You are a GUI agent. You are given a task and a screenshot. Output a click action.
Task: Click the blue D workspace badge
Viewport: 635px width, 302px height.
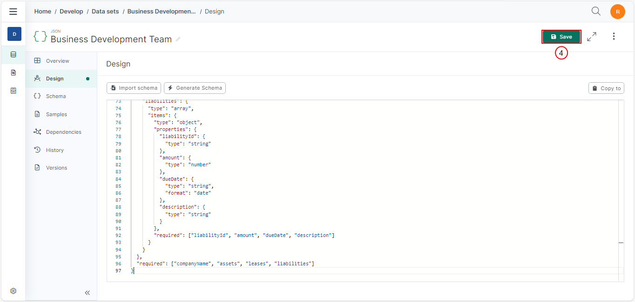click(x=14, y=34)
